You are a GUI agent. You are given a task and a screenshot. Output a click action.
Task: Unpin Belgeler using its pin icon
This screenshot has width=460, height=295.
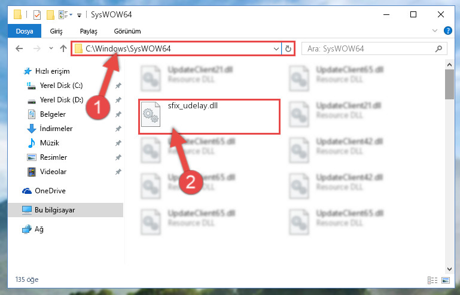[118, 114]
